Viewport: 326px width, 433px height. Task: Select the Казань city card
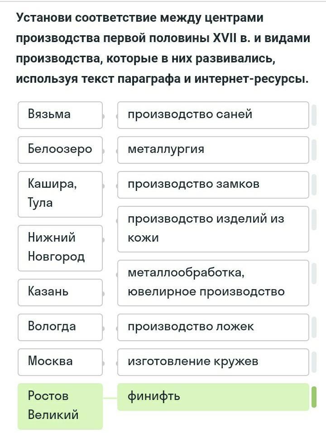60,292
